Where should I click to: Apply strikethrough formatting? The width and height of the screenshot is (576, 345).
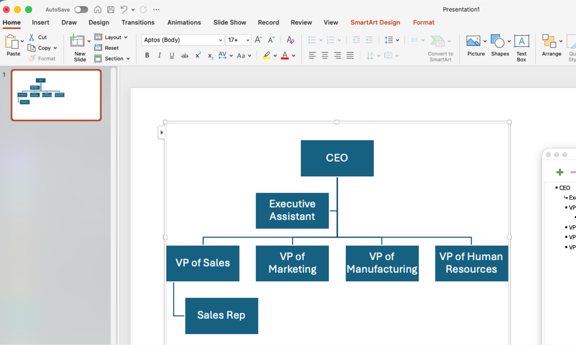tap(184, 56)
